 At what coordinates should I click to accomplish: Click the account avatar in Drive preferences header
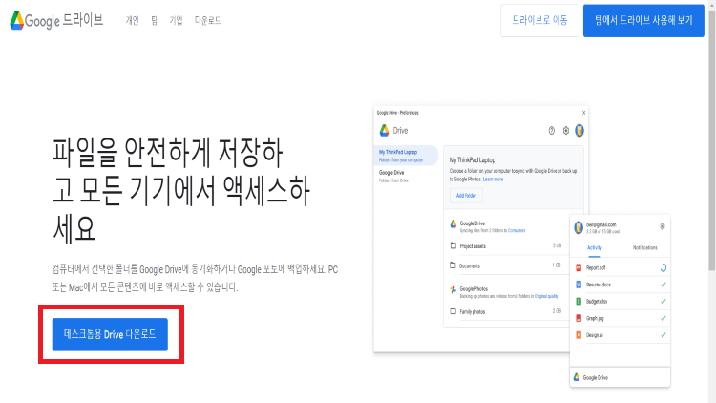tap(579, 131)
